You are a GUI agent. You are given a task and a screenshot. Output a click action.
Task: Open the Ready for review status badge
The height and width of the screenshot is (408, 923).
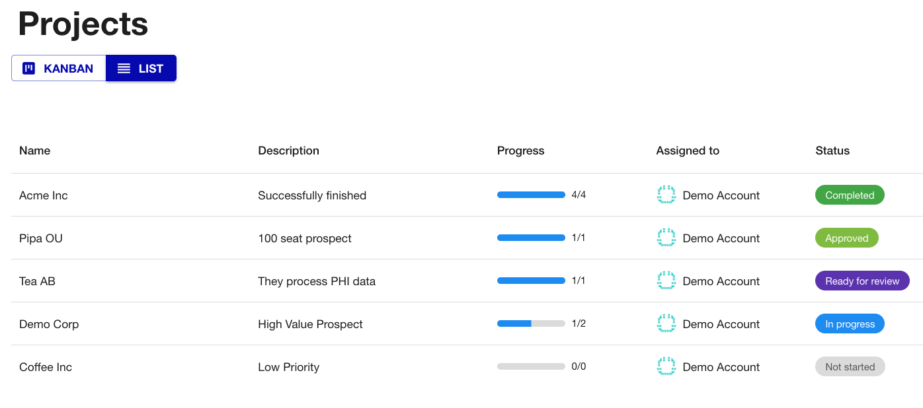pos(862,281)
